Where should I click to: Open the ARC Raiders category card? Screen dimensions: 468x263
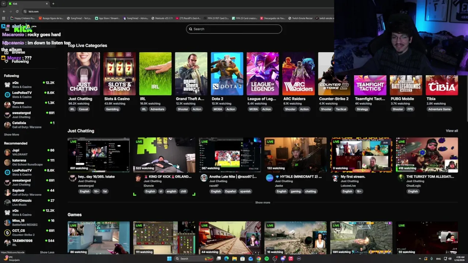click(298, 74)
